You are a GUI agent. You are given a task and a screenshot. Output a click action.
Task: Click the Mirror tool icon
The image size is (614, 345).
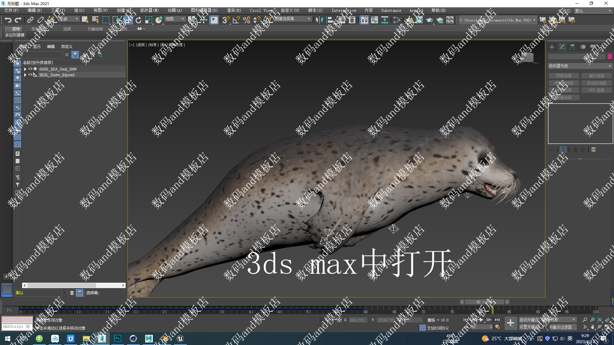(x=319, y=20)
